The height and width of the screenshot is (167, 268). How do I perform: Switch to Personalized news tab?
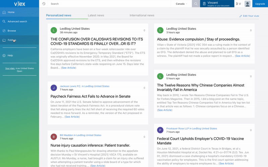click(x=59, y=15)
